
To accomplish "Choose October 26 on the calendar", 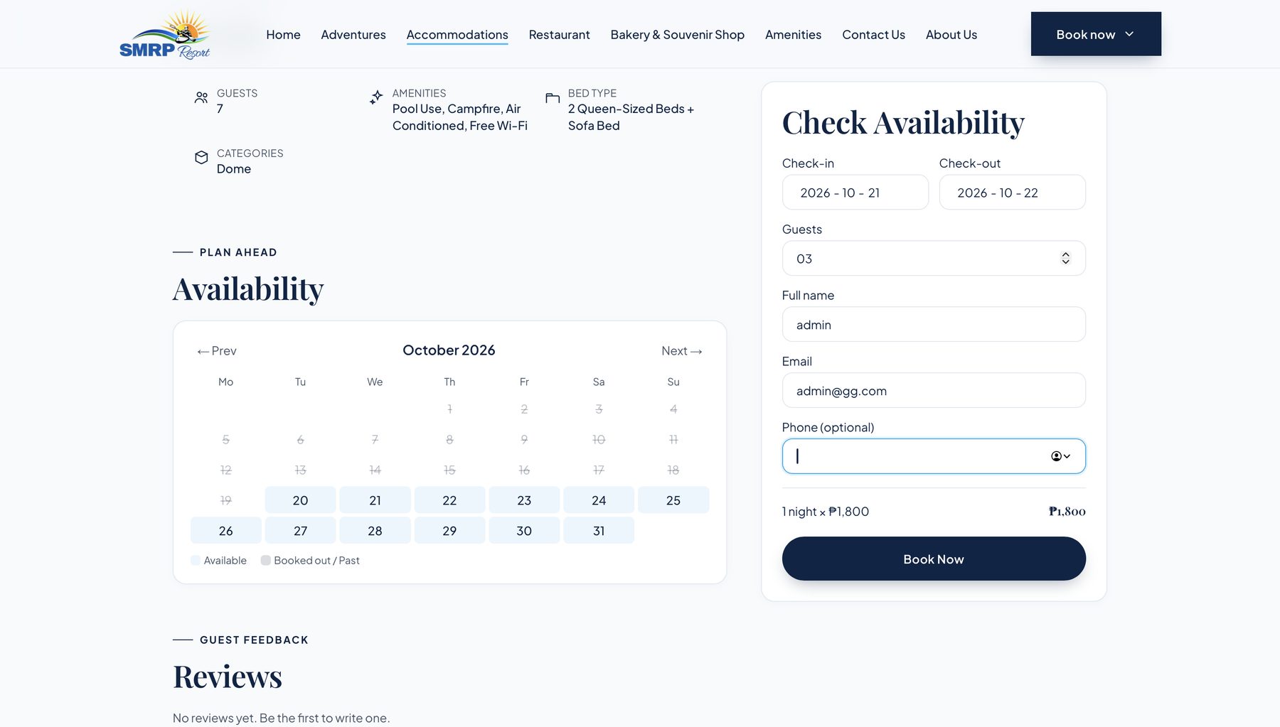I will pyautogui.click(x=225, y=531).
